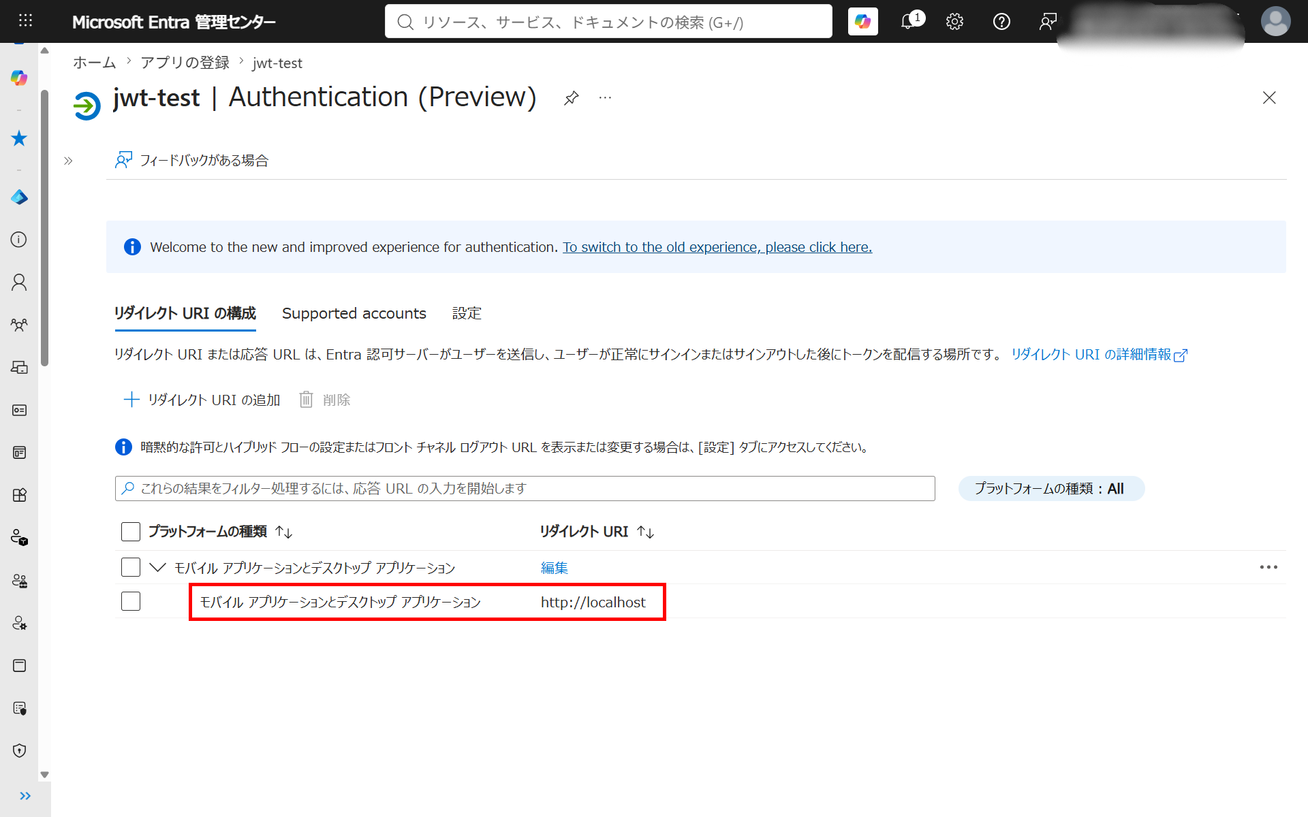Close the Authentication blade
The height and width of the screenshot is (817, 1308).
tap(1268, 98)
